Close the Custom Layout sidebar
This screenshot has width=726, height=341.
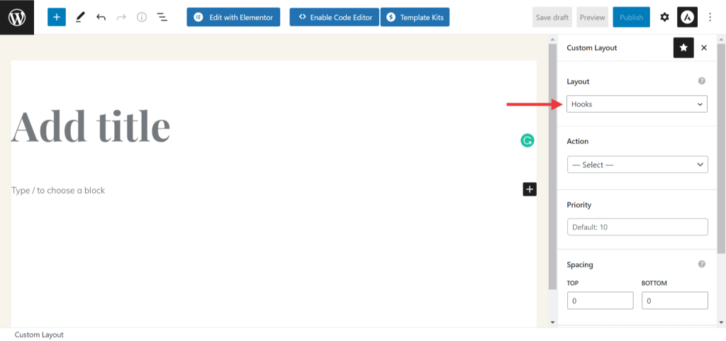click(704, 47)
